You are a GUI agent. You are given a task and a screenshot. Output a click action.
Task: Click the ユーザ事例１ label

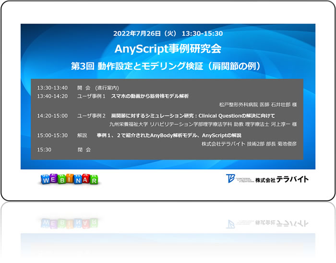[x=91, y=96]
